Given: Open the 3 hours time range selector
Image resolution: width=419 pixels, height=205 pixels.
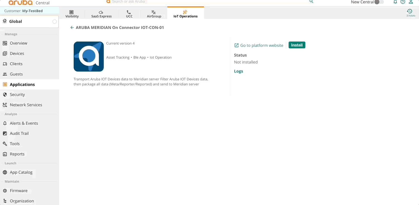Looking at the screenshot, I should [410, 13].
